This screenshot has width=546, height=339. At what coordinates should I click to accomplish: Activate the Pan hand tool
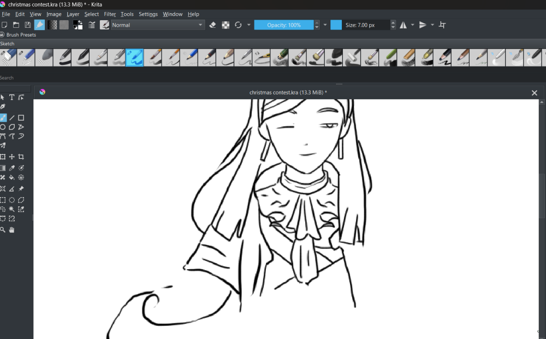click(11, 230)
